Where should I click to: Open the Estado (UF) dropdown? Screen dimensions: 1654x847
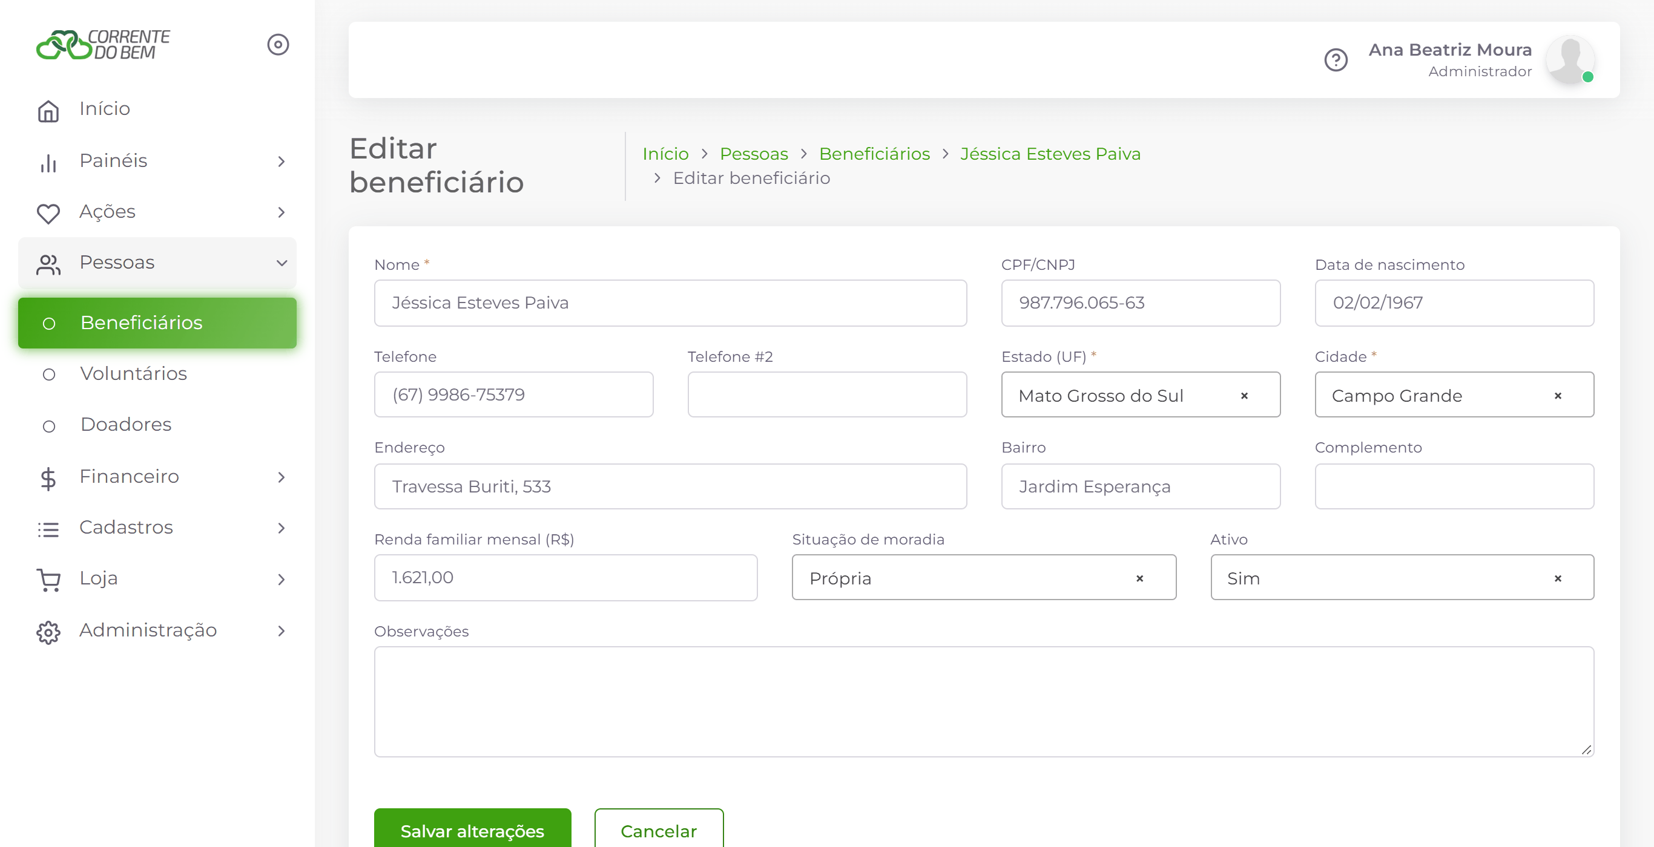tap(1141, 394)
